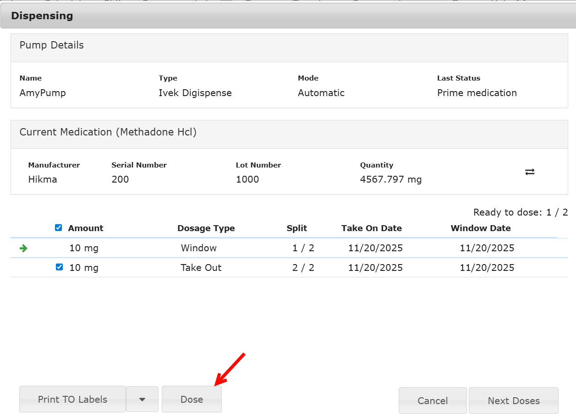
Task: Select the Window dosage type row
Action: point(198,249)
